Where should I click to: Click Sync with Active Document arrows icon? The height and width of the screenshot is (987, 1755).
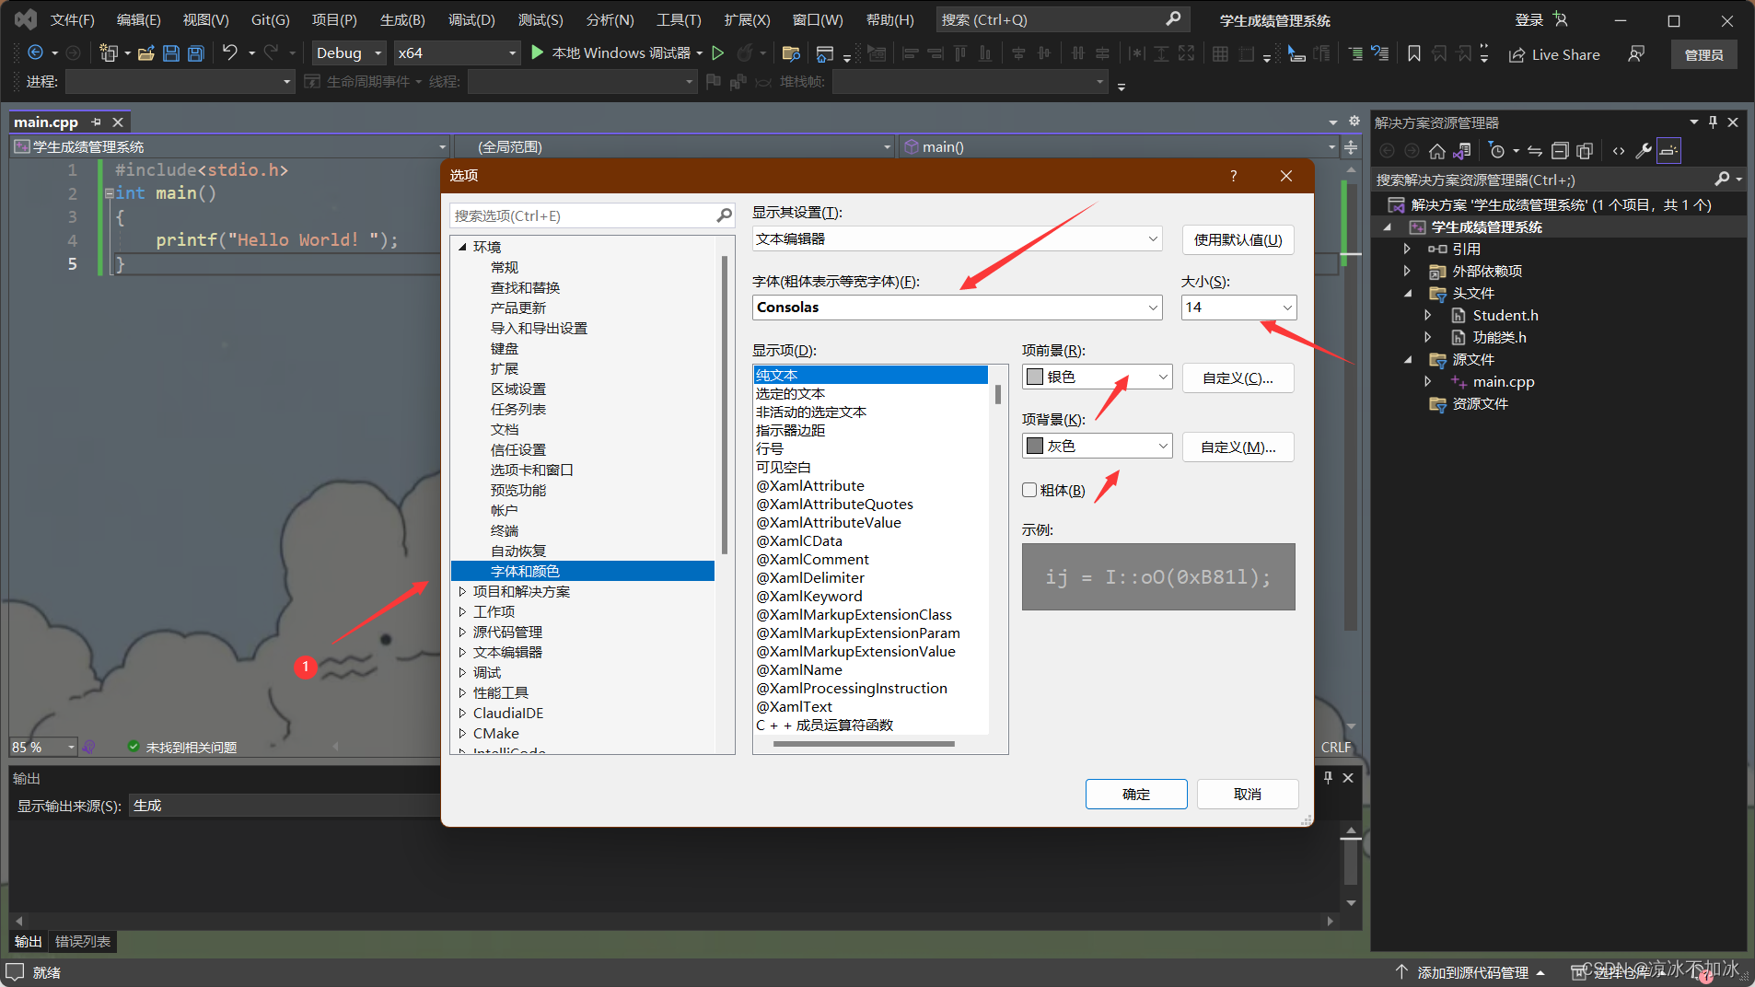tap(1534, 151)
